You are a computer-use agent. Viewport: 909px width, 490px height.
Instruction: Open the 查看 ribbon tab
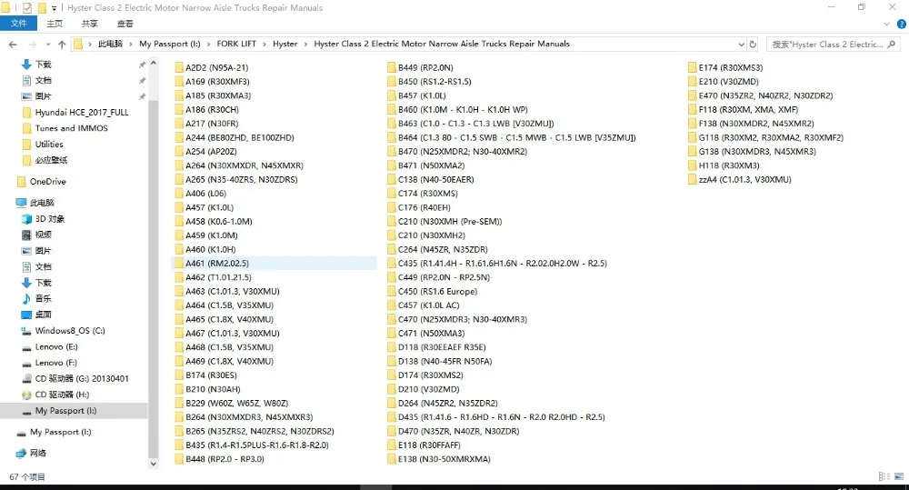[x=125, y=24]
